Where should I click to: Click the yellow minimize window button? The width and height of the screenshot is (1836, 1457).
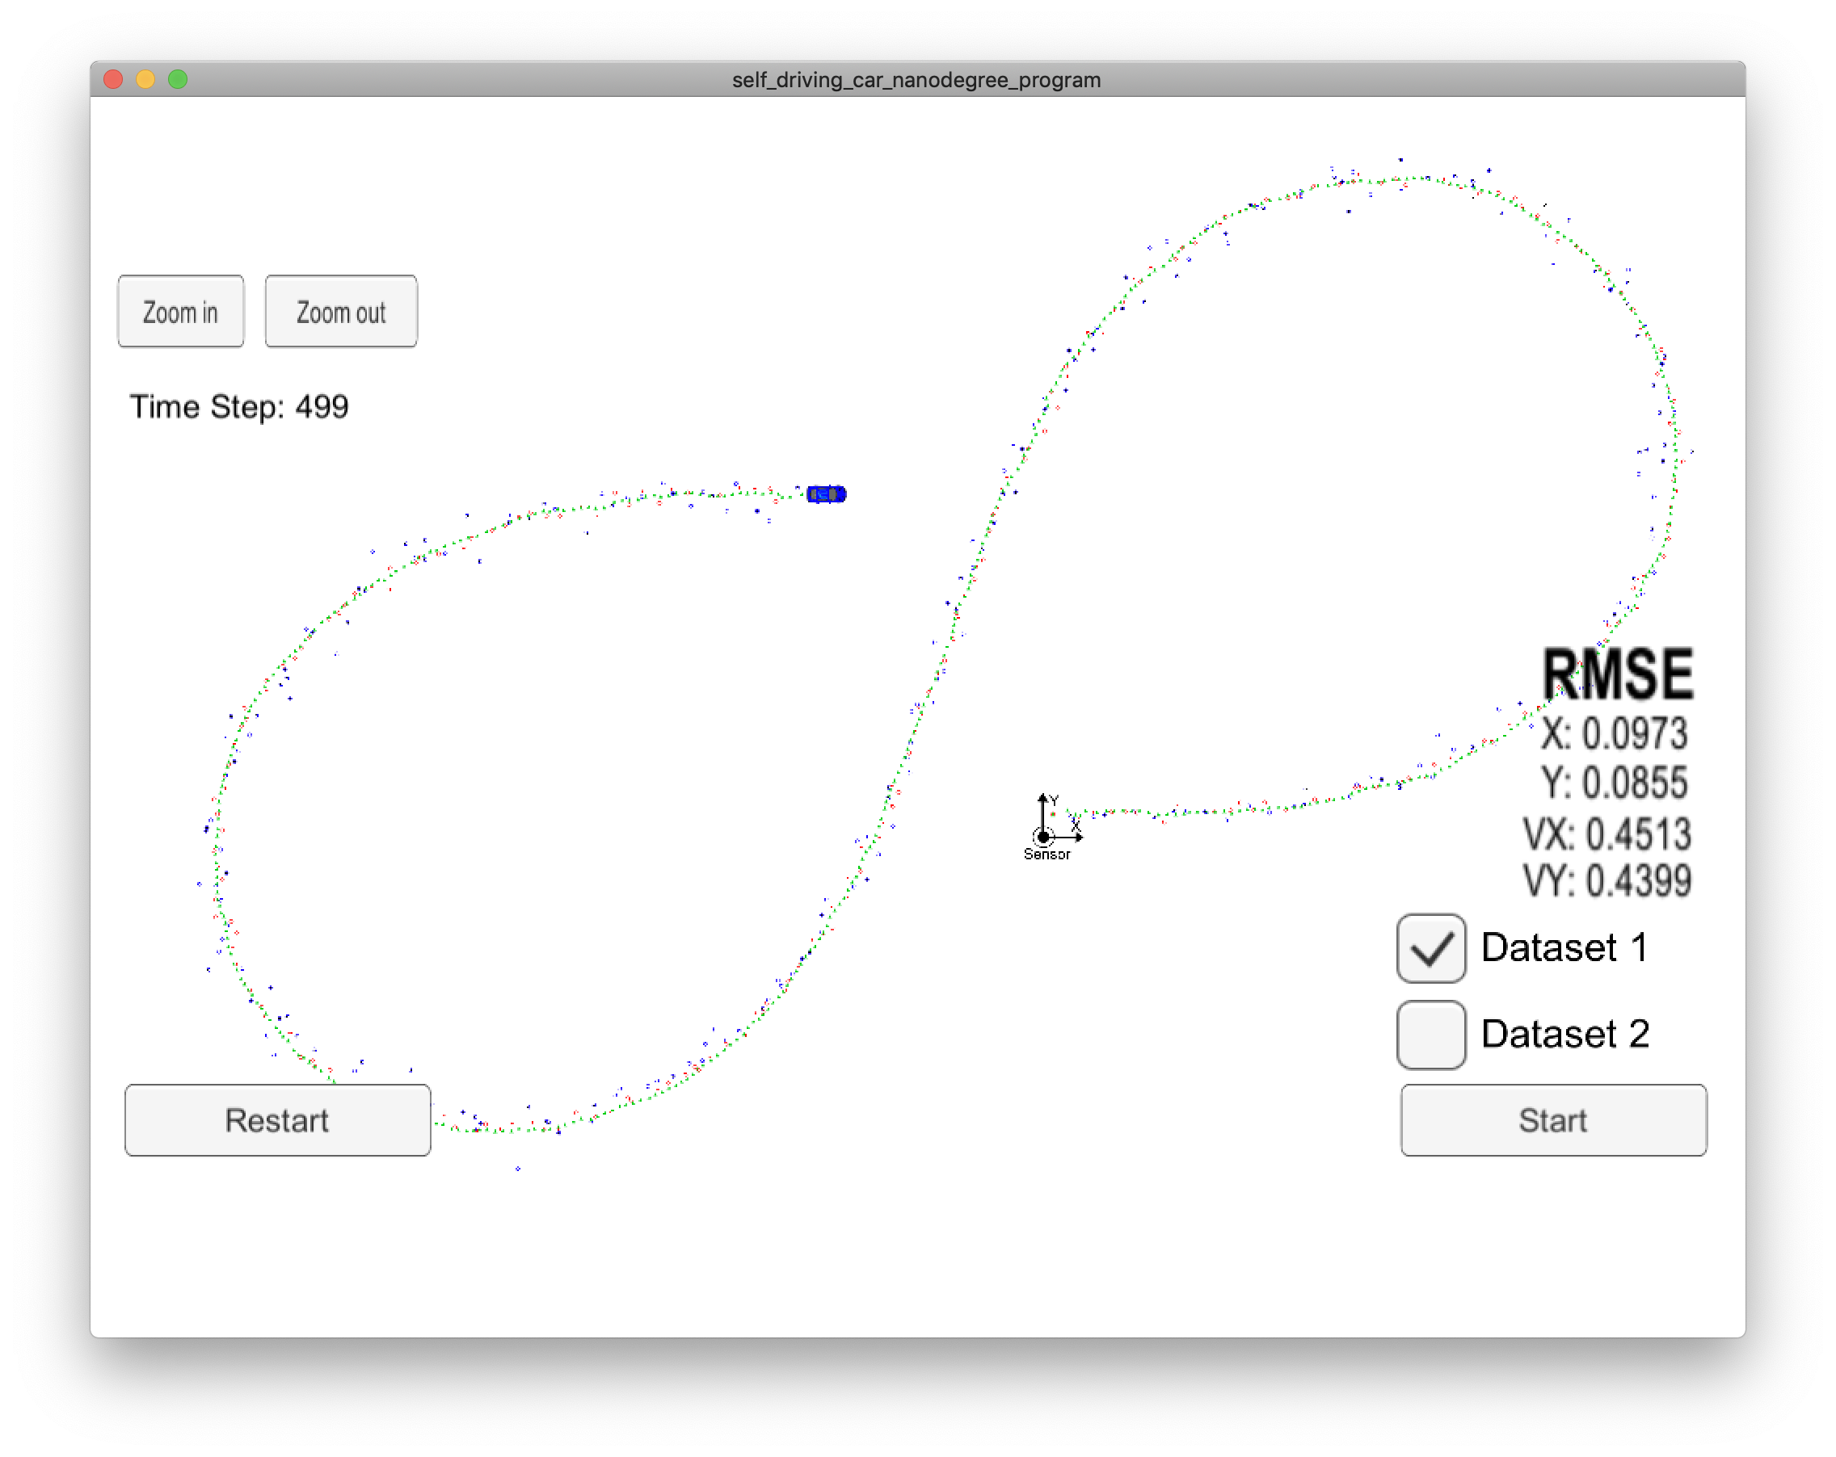tap(145, 79)
